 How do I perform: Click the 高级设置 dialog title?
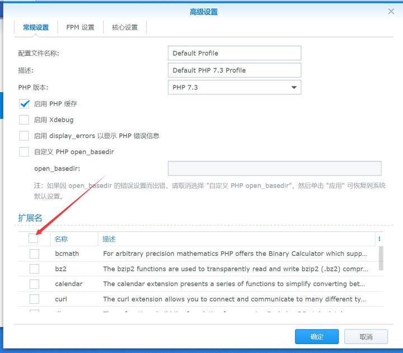pyautogui.click(x=204, y=12)
